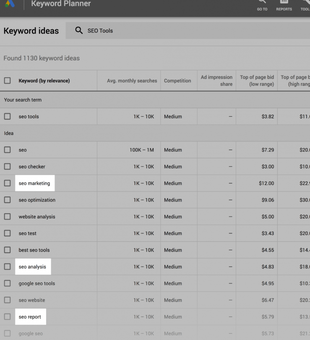The width and height of the screenshot is (310, 340).
Task: Click the SEO Tools search input field
Action: pos(188,31)
